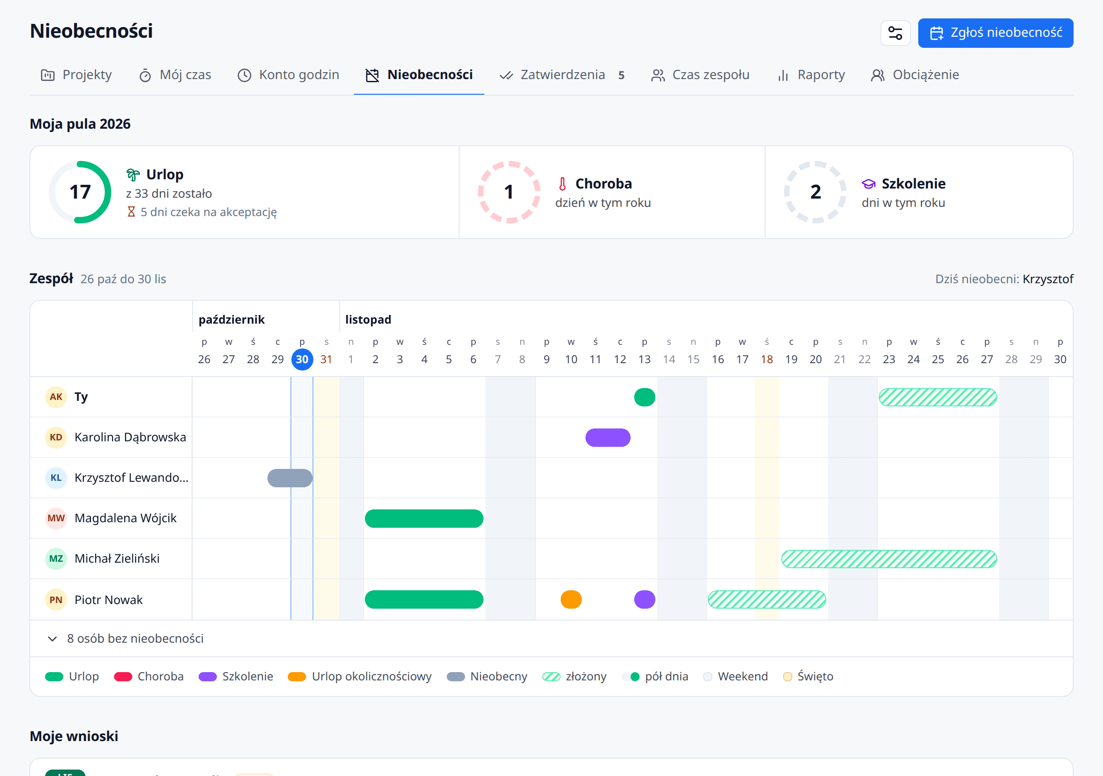Click the Zgłoś nieobecność button

coord(995,33)
